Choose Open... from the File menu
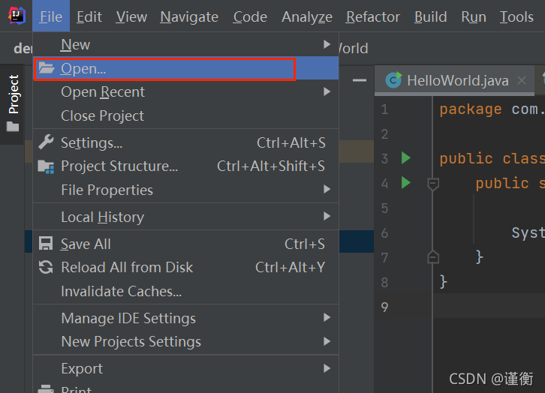The width and height of the screenshot is (545, 393). [x=186, y=69]
